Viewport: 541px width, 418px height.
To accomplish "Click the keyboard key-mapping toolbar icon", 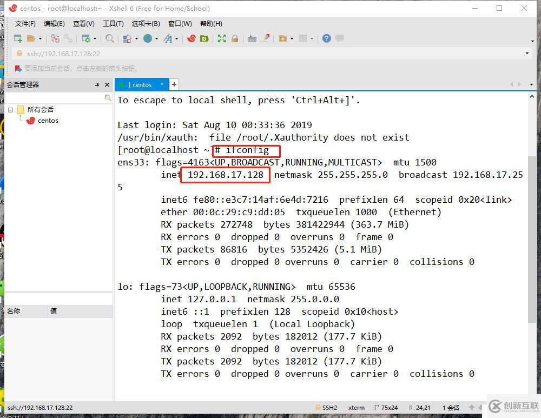I will click(252, 38).
